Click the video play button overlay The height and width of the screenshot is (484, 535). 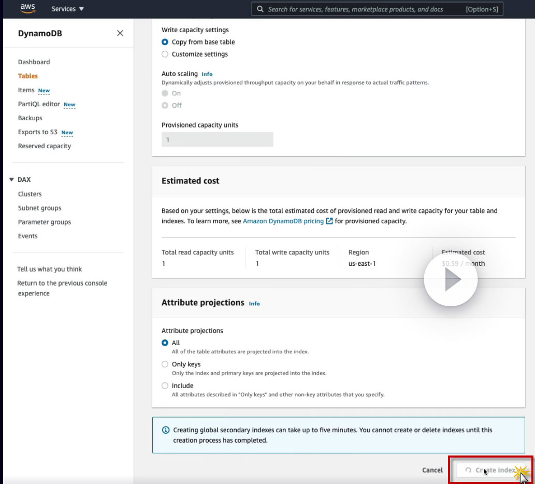click(x=451, y=280)
